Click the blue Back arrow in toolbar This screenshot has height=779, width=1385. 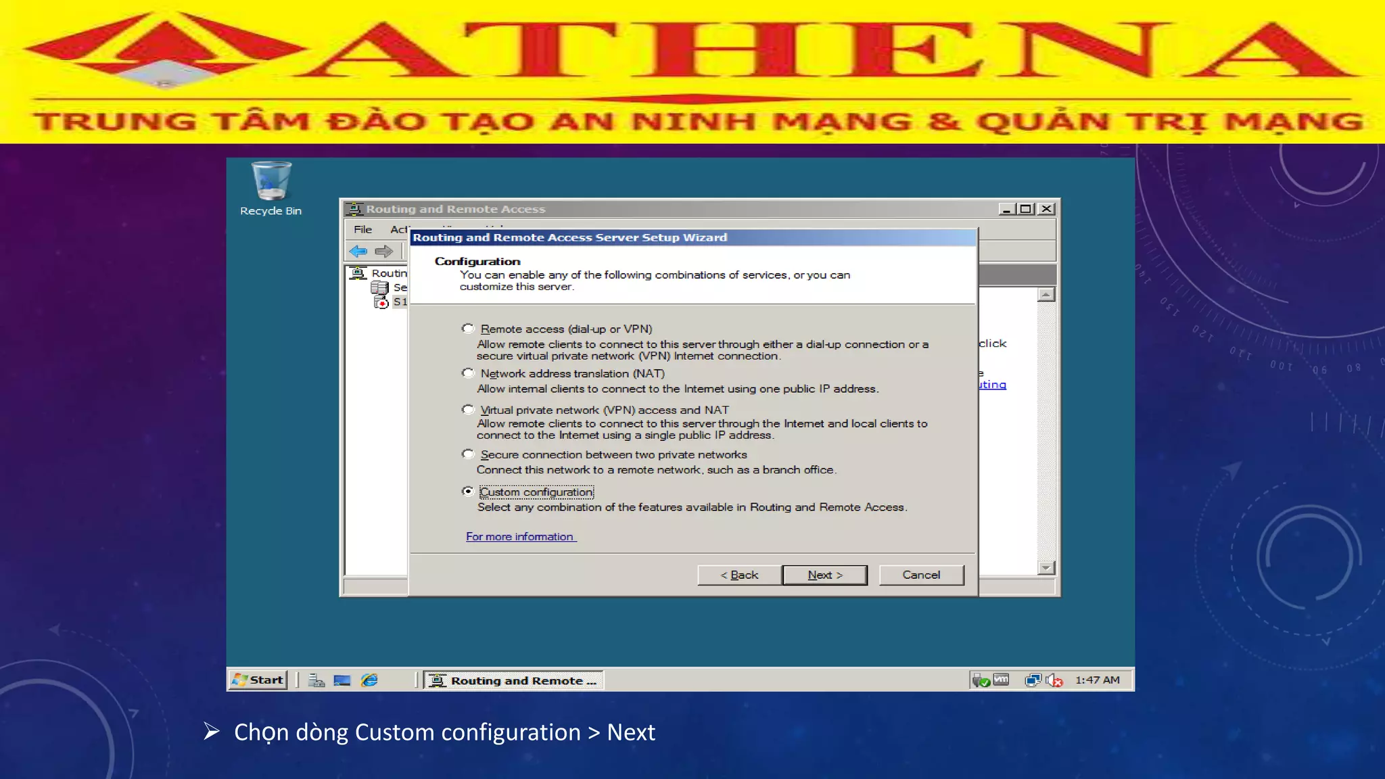(358, 252)
